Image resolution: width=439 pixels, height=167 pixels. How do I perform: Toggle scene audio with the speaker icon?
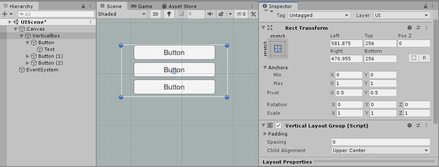(x=210, y=14)
